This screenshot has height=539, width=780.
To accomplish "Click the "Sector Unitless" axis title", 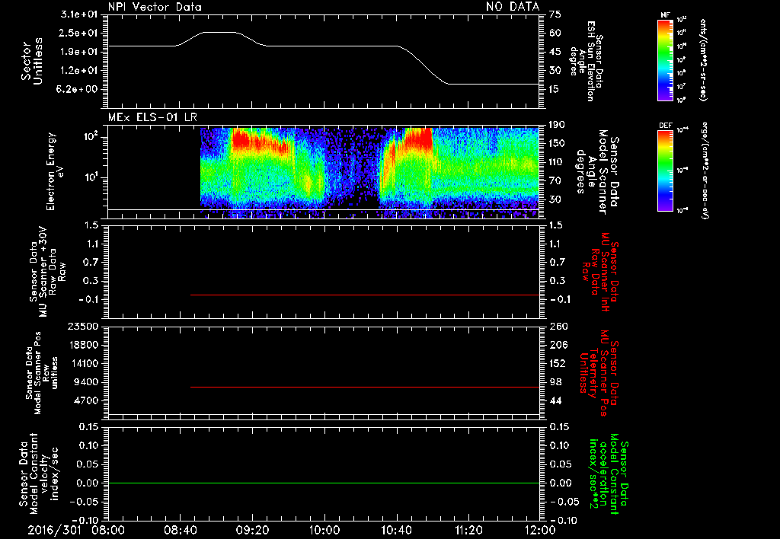I will click(32, 61).
